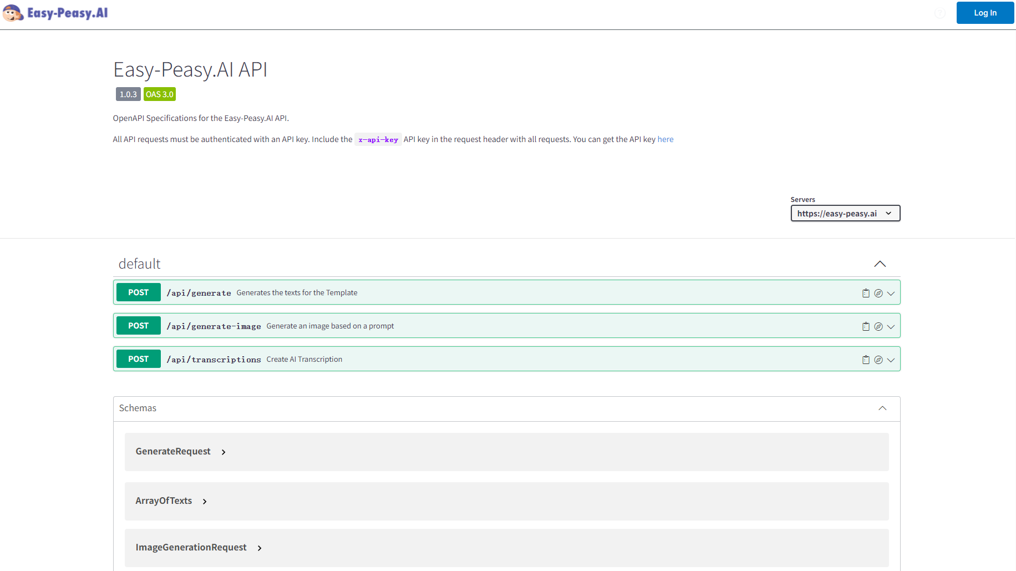The width and height of the screenshot is (1016, 571).
Task: Click compass icon on /api/transcriptions row
Action: (x=878, y=360)
